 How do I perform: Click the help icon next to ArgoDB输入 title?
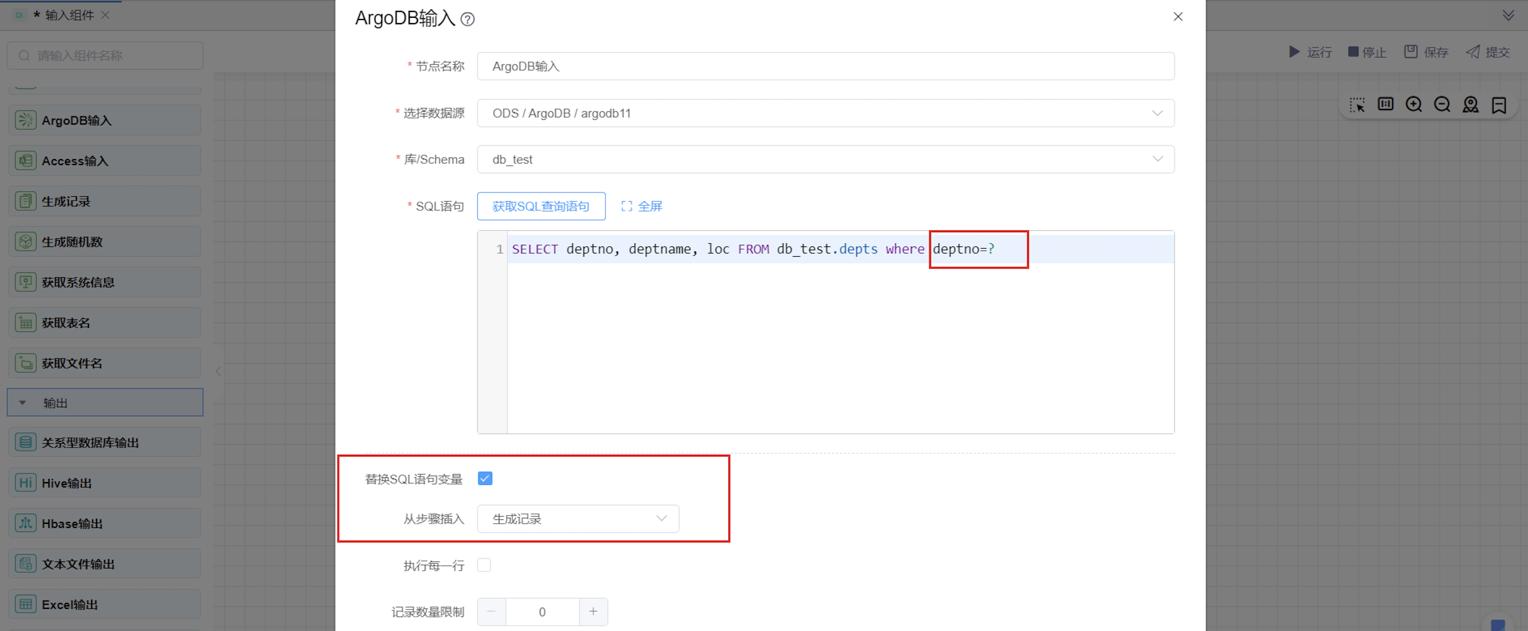tap(467, 19)
